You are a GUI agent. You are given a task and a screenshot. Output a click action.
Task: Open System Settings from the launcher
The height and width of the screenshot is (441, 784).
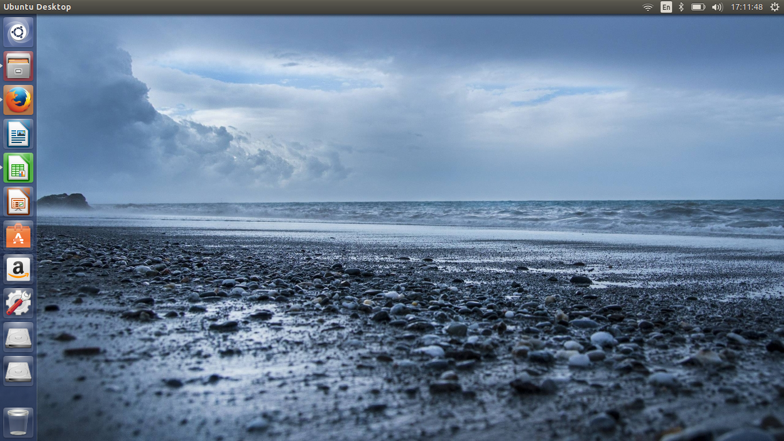(18, 303)
